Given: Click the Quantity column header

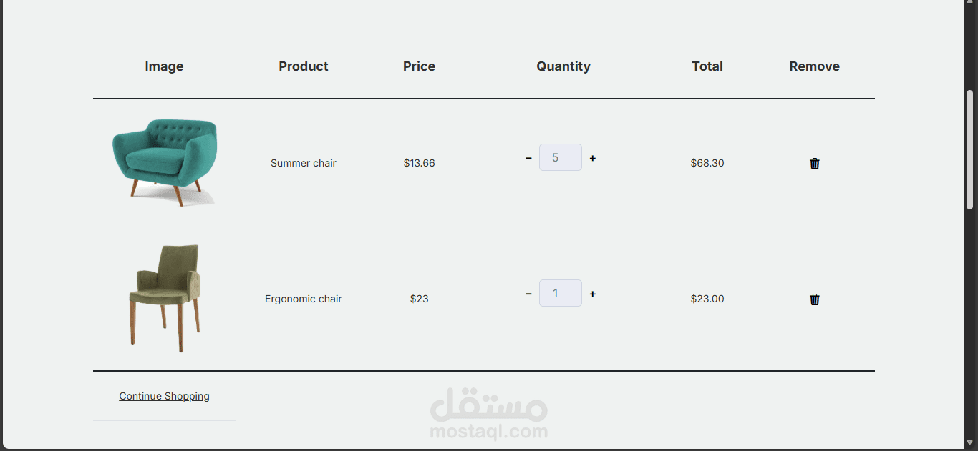Looking at the screenshot, I should 563,66.
